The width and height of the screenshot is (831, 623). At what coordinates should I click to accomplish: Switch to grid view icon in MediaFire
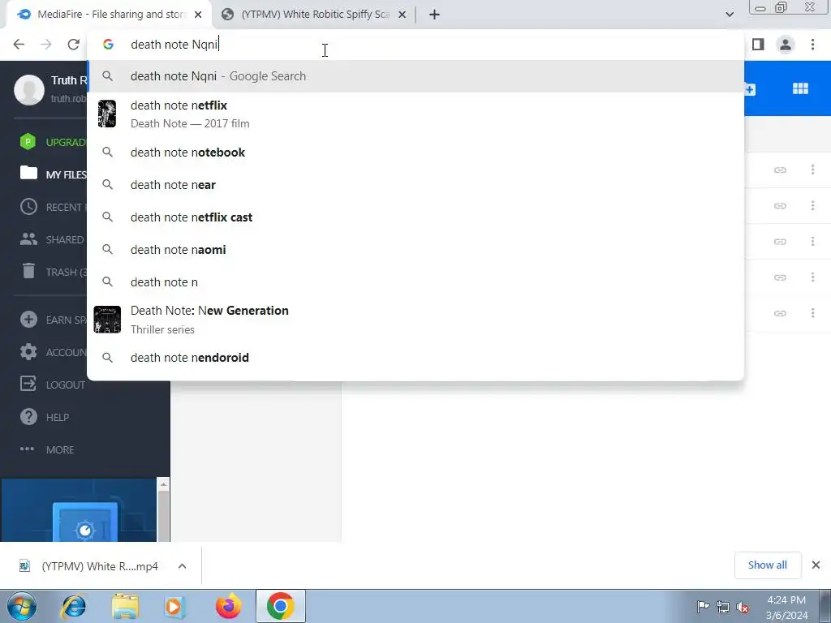coord(800,88)
